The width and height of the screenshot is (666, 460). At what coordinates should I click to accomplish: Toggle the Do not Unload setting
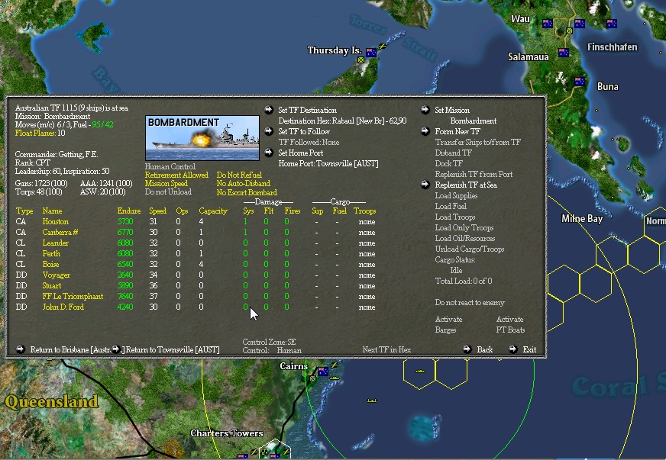(168, 191)
